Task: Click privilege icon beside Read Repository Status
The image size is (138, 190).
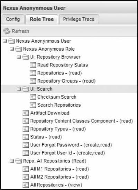Action: click(x=33, y=65)
